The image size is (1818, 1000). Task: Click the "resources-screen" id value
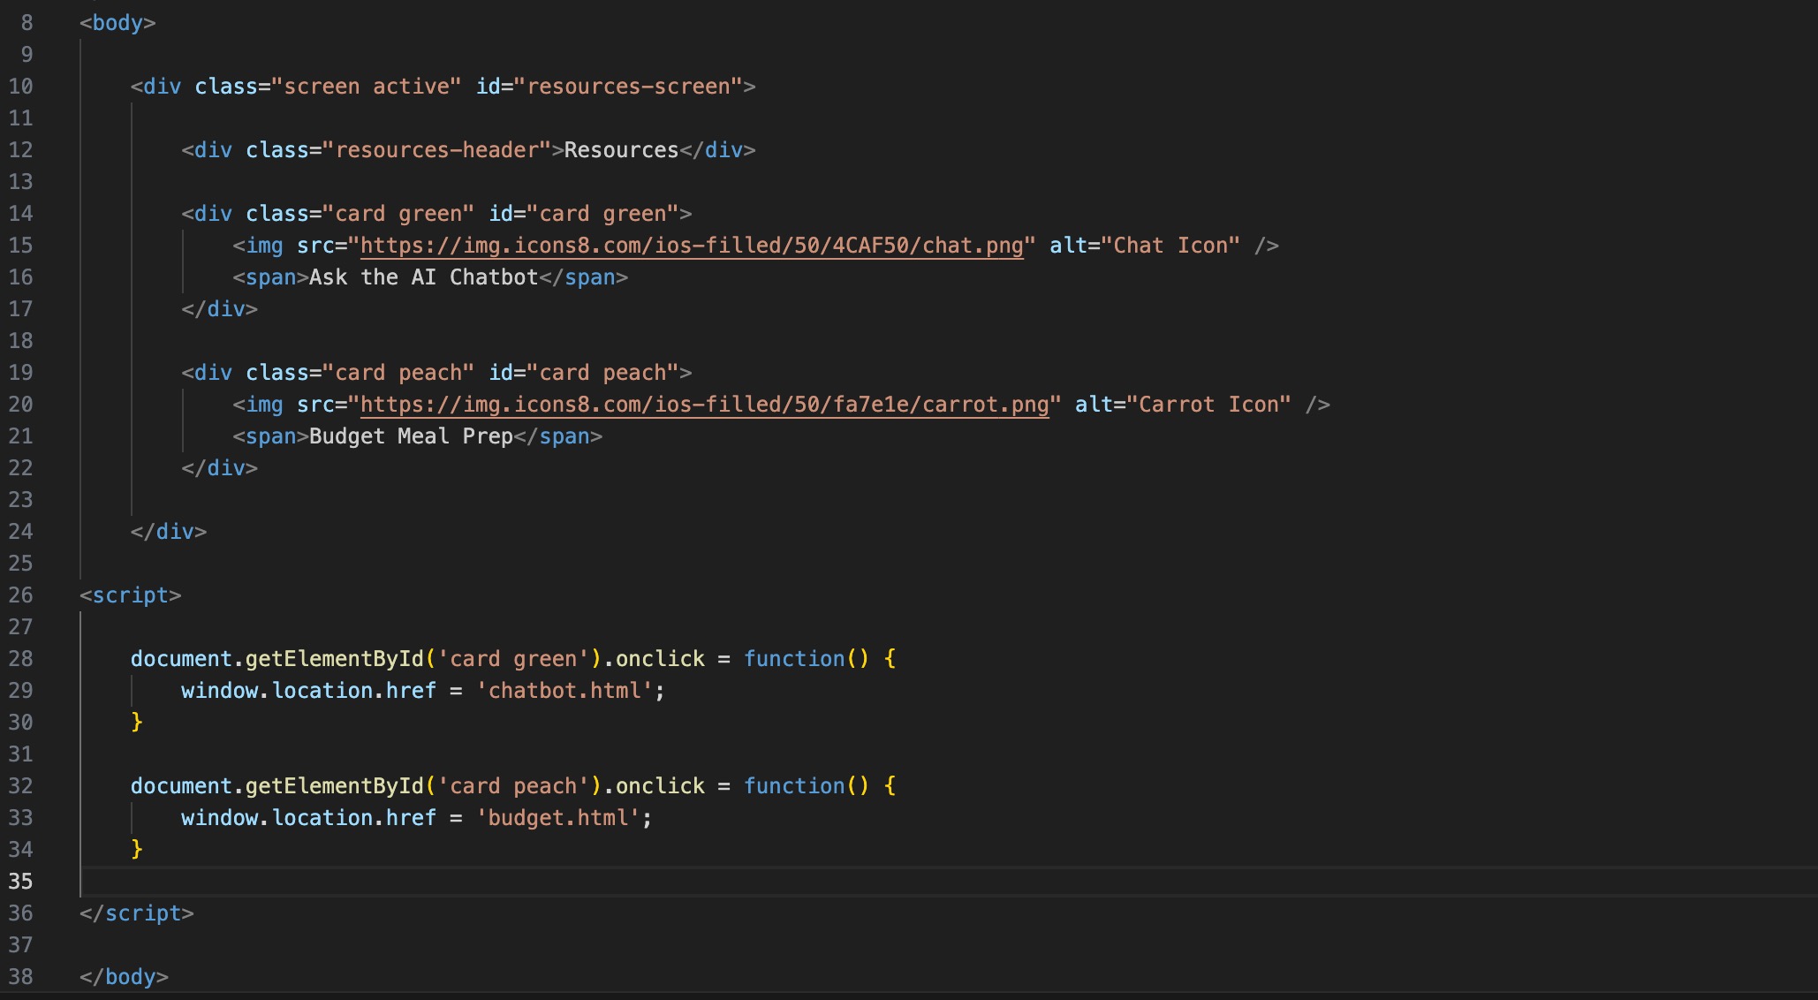click(628, 87)
